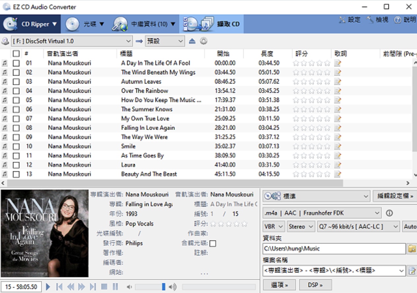Click the playback progress seek bar
Screen dimensions: 417x293
[219, 287]
